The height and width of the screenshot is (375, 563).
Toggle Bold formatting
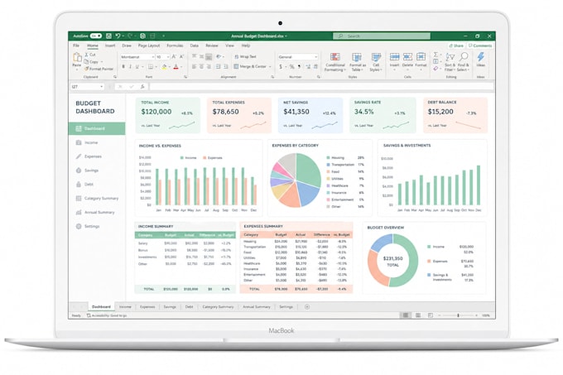(x=123, y=67)
